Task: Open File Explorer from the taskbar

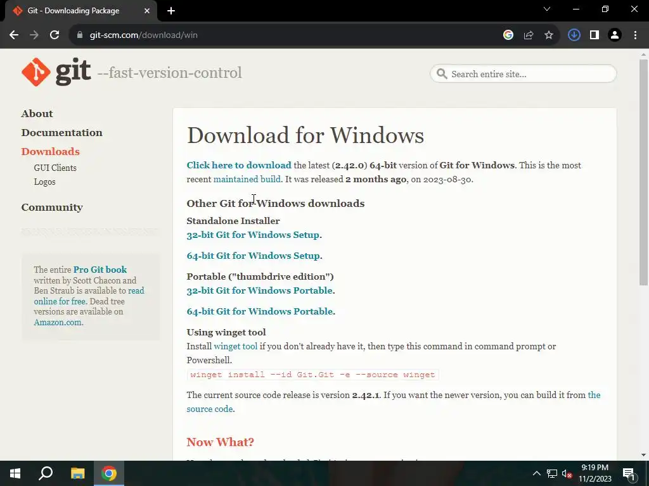Action: click(77, 473)
